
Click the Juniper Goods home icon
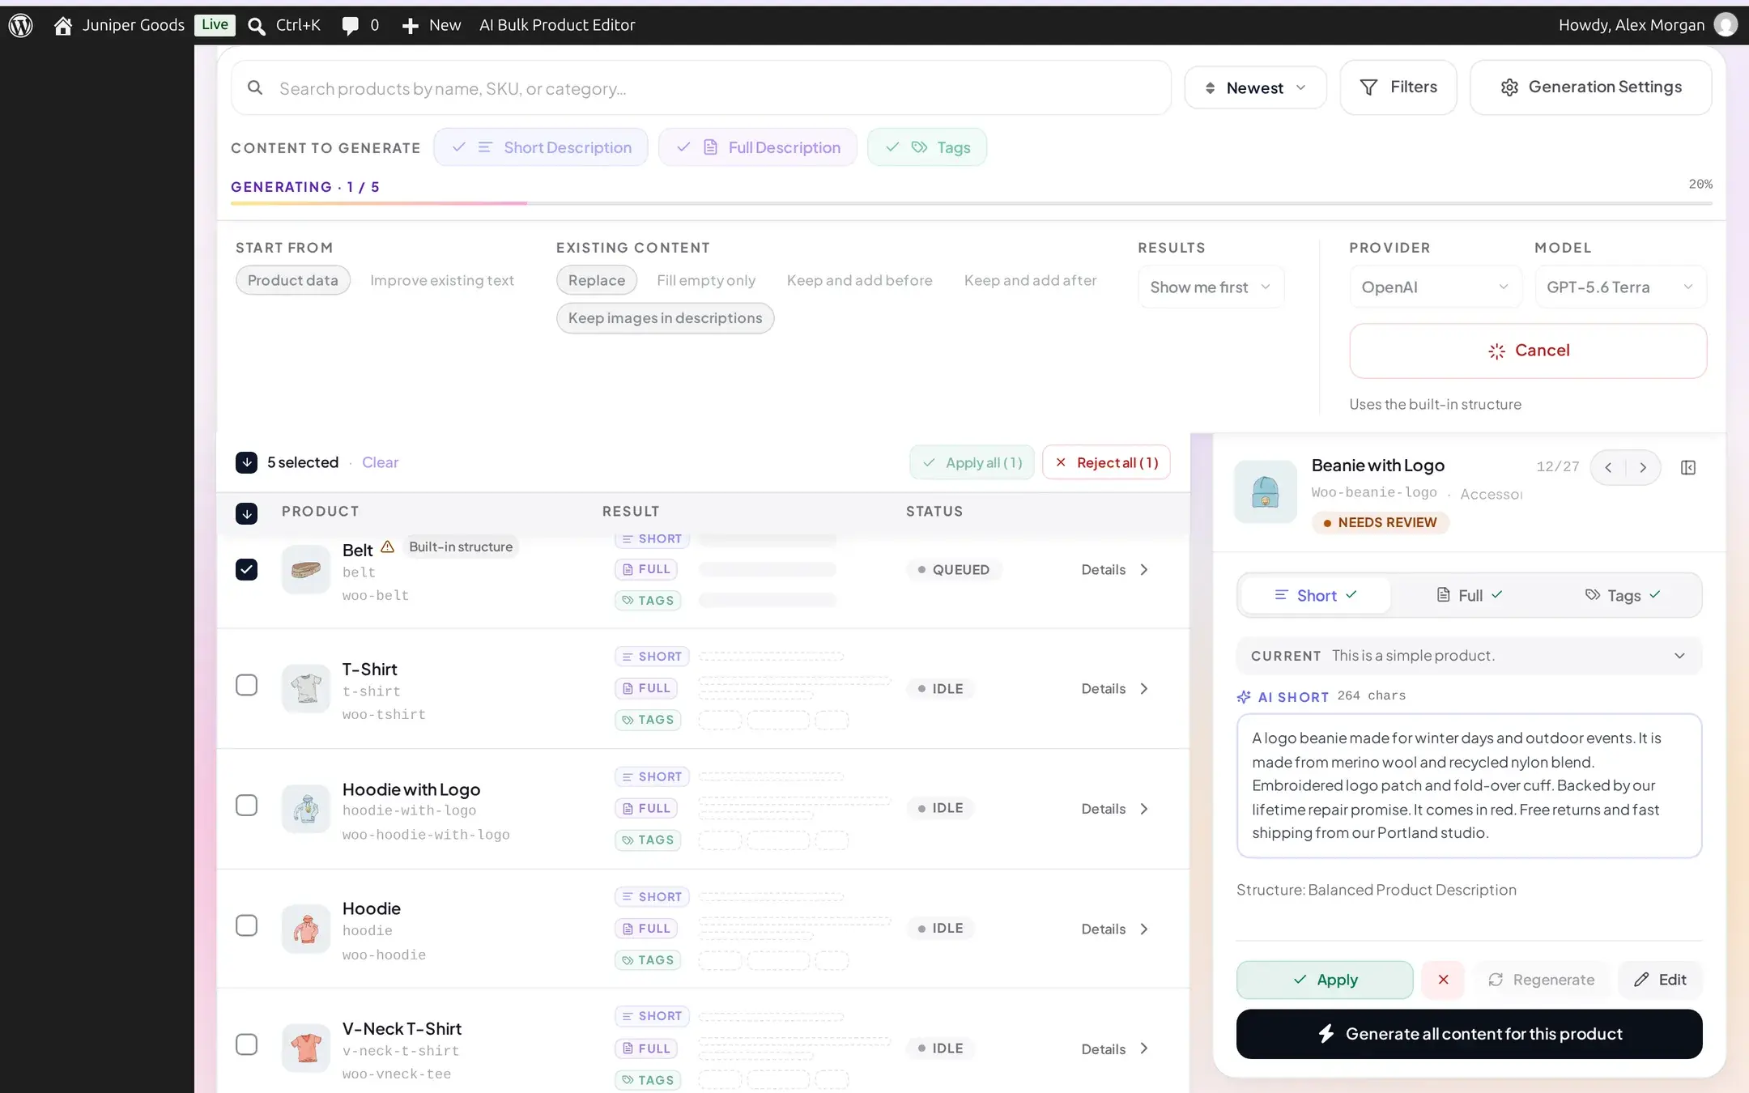click(63, 26)
